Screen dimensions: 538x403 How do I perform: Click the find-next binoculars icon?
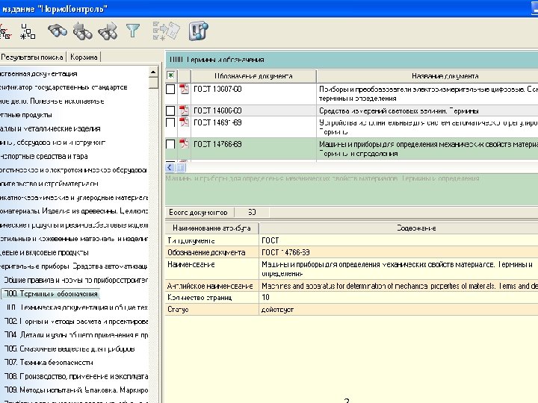tap(108, 31)
